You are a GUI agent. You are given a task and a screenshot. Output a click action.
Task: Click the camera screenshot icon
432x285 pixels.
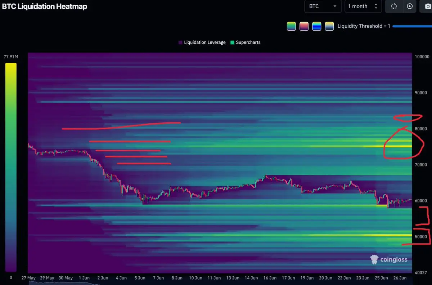click(x=427, y=6)
